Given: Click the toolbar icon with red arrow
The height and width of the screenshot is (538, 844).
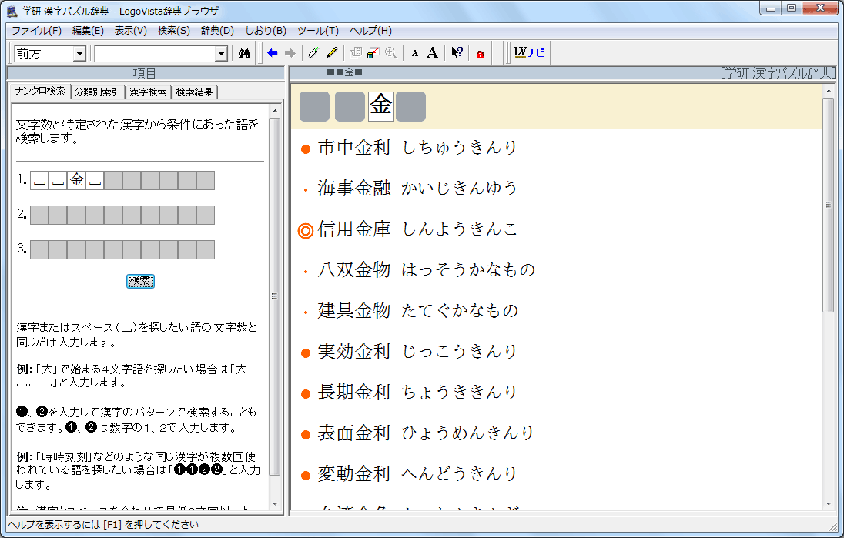Looking at the screenshot, I should tap(373, 53).
